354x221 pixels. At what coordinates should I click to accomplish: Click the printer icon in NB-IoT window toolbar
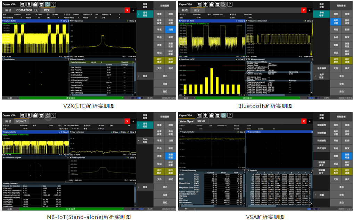coord(41,115)
